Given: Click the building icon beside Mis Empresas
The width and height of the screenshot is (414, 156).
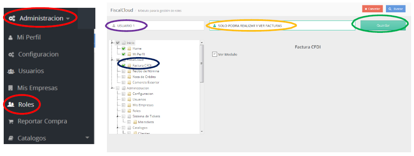Looking at the screenshot, I should pos(11,88).
